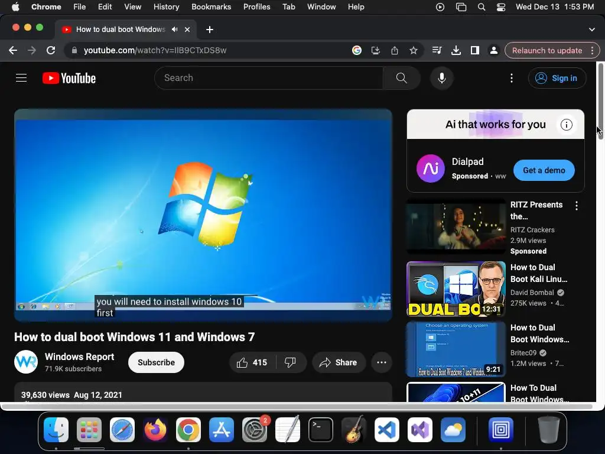605x454 pixels.
Task: Open the Windows Report channel name link
Action: click(80, 356)
